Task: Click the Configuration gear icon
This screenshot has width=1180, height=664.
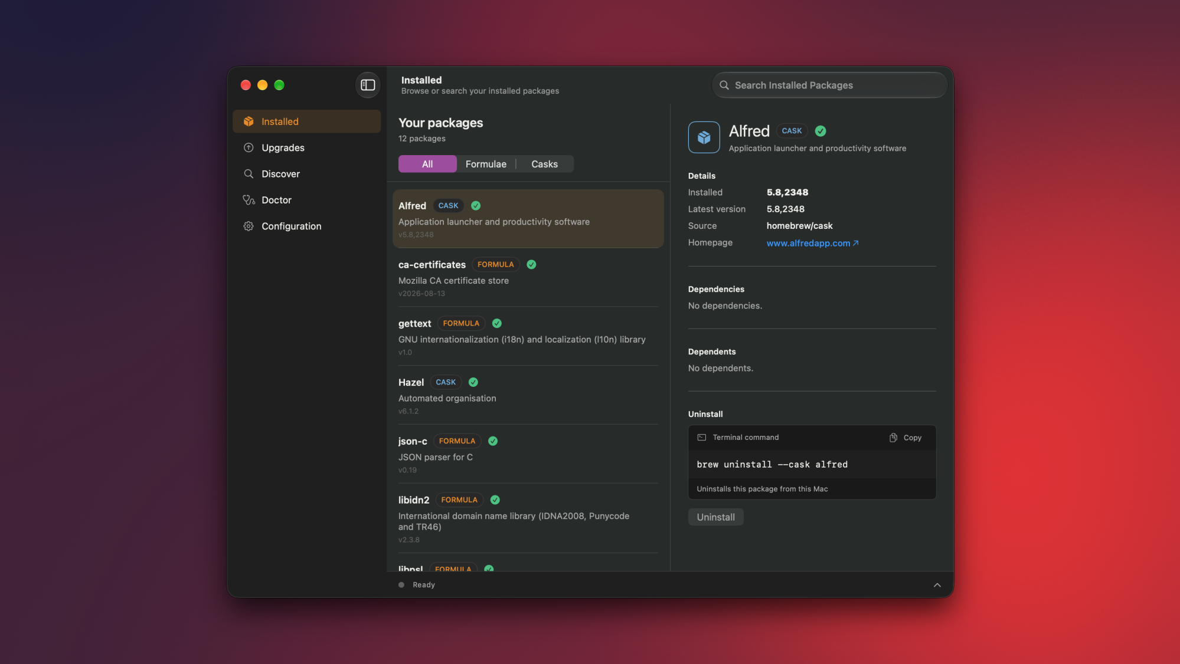Action: (x=249, y=226)
